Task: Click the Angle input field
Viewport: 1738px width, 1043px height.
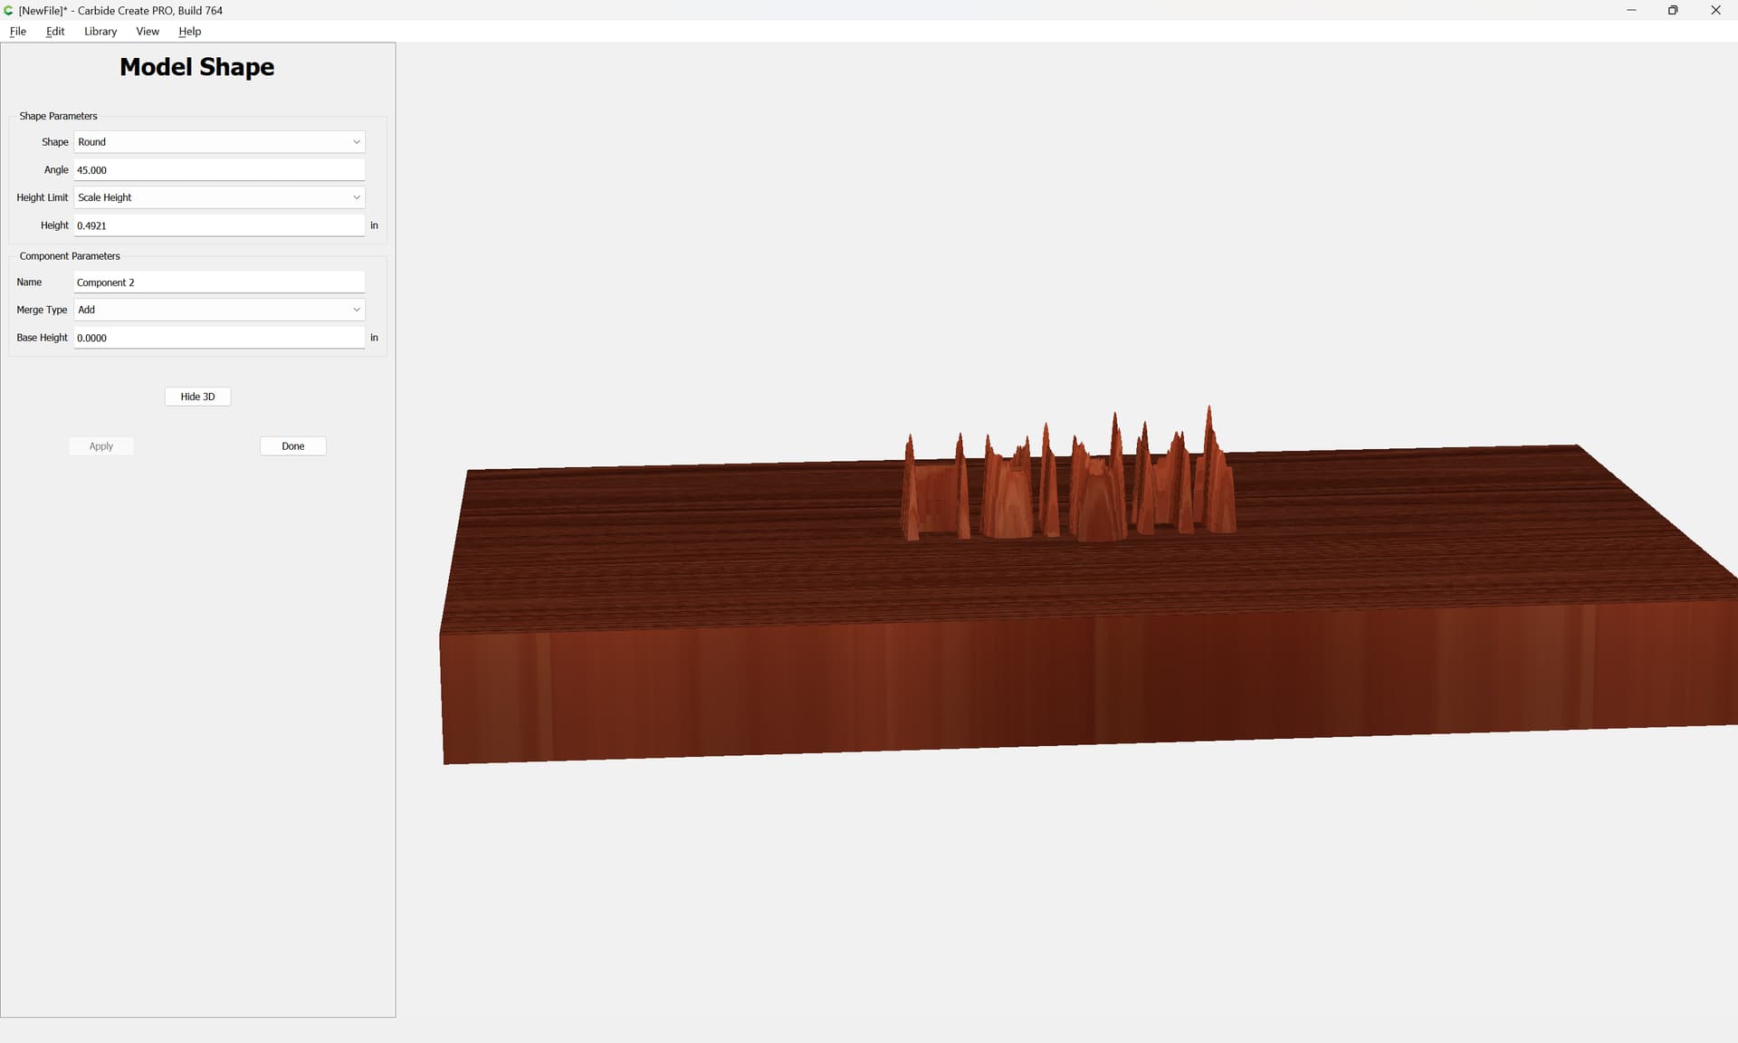Action: pyautogui.click(x=219, y=170)
